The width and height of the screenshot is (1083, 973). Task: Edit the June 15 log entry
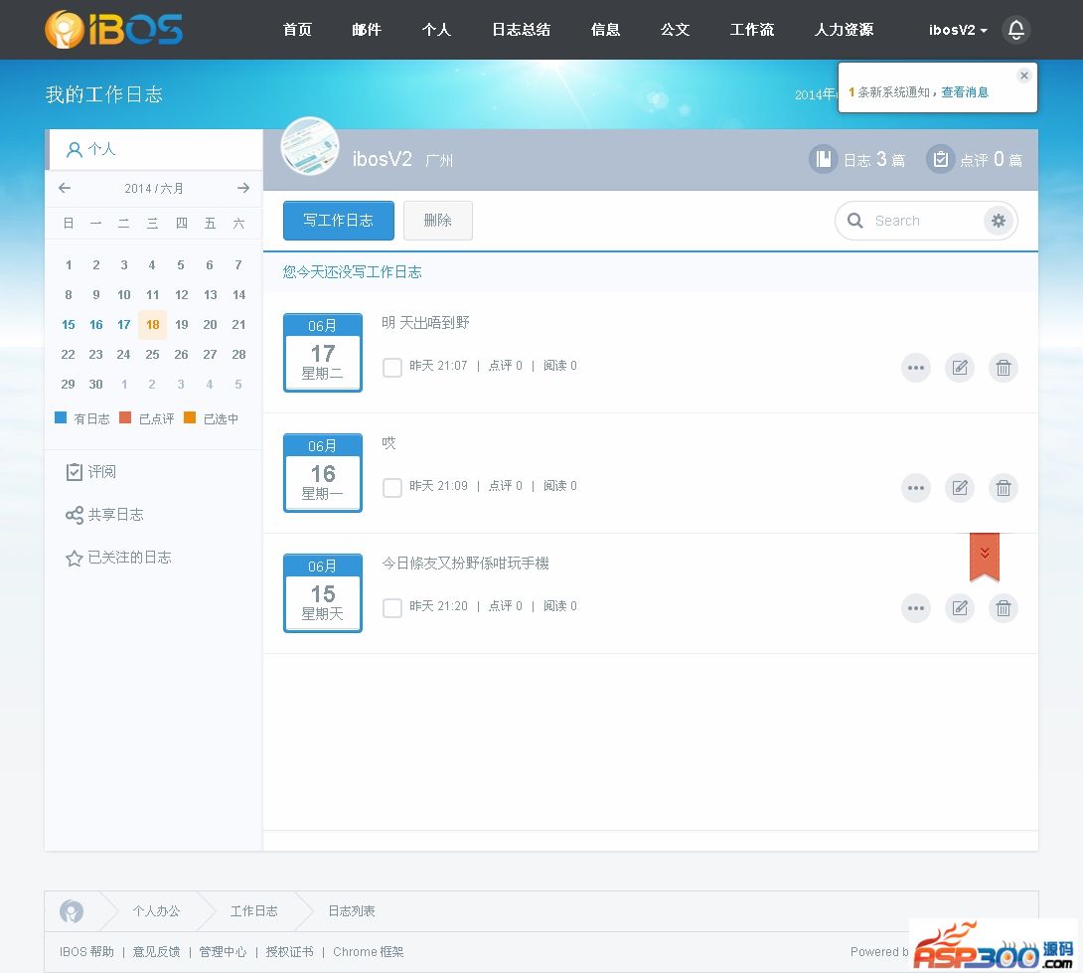(960, 608)
